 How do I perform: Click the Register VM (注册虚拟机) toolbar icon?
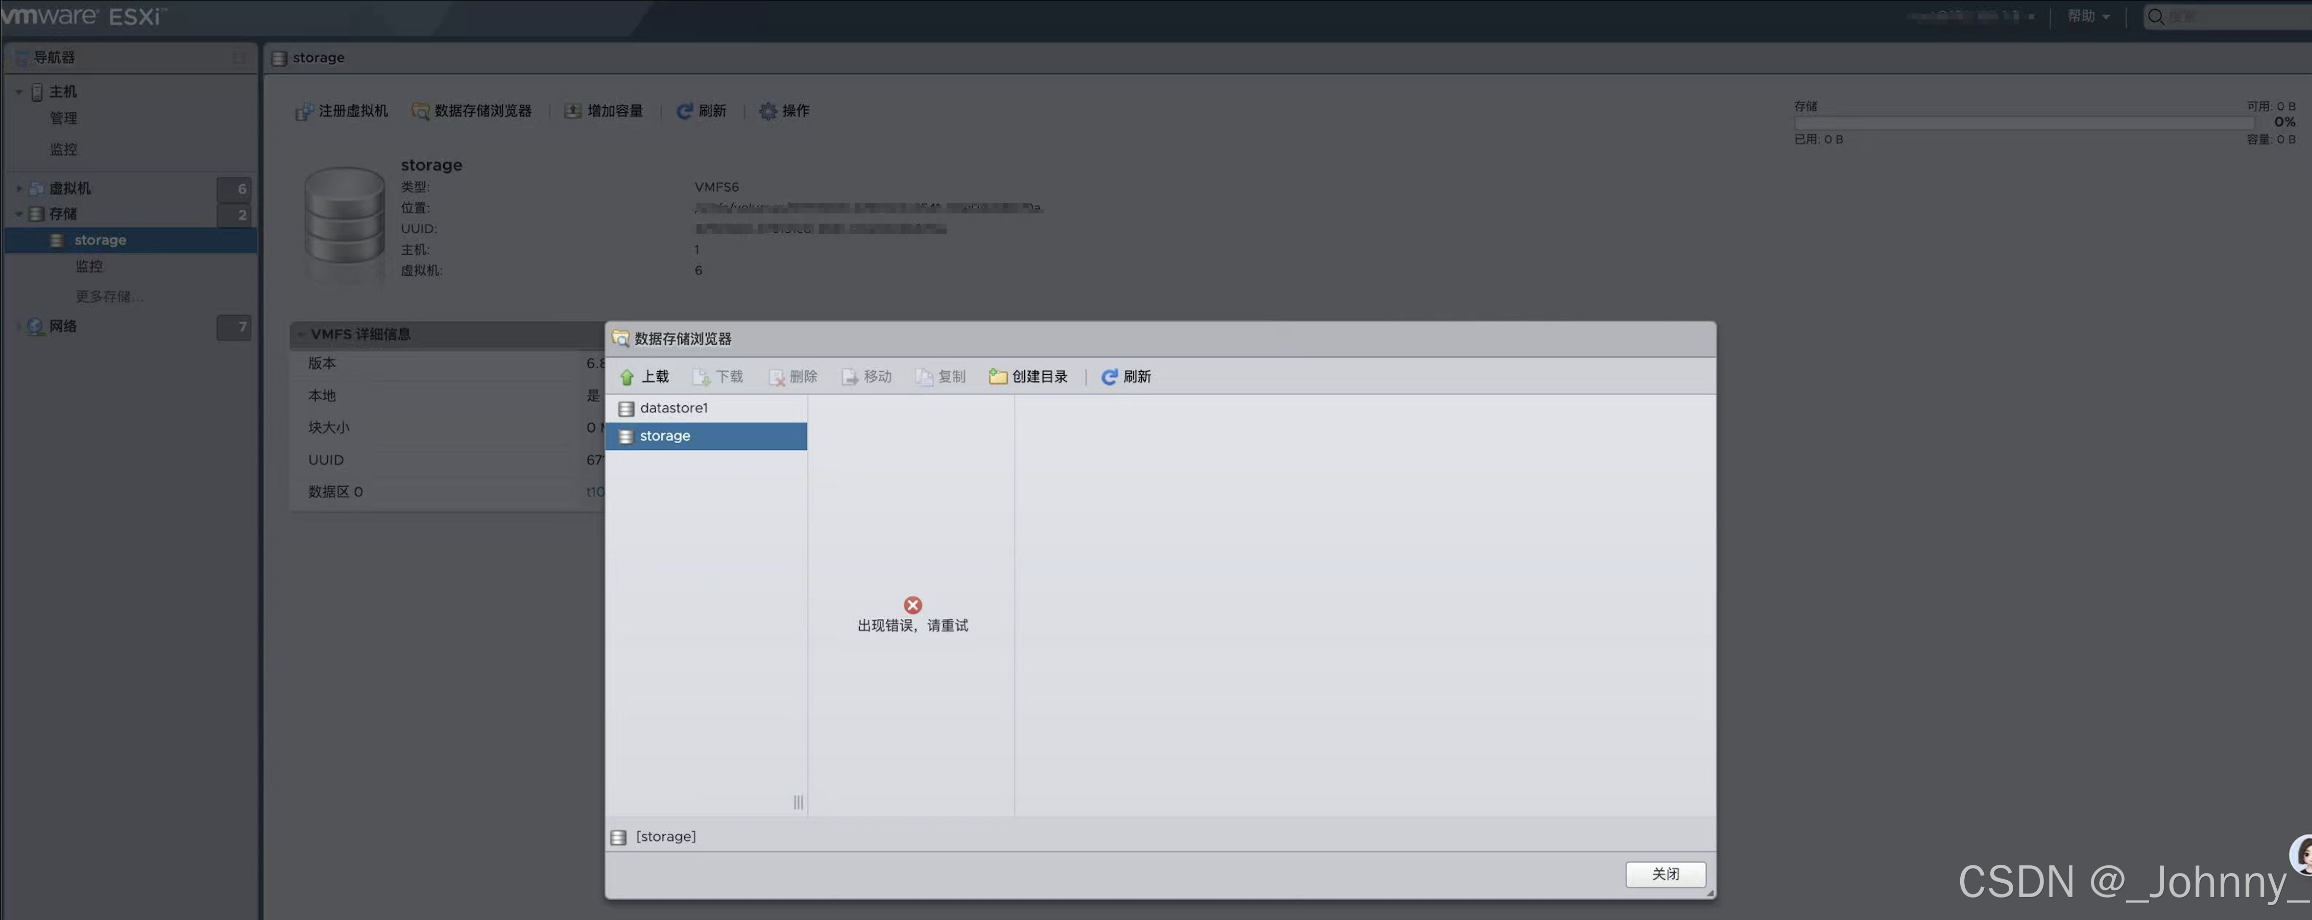click(x=303, y=111)
